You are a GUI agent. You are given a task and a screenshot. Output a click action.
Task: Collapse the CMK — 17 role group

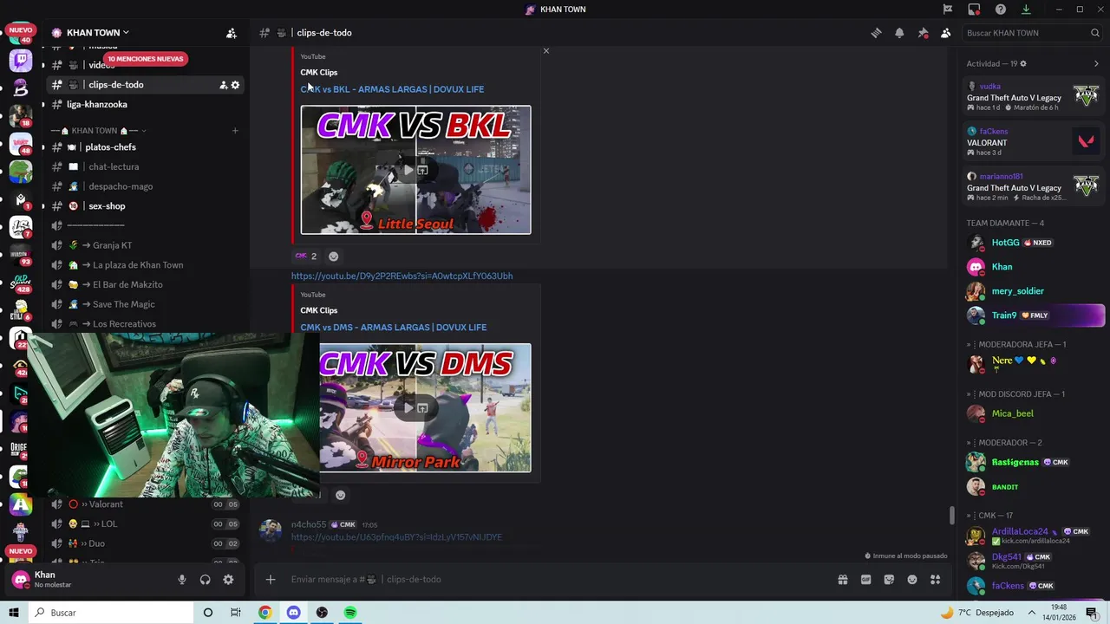(989, 516)
